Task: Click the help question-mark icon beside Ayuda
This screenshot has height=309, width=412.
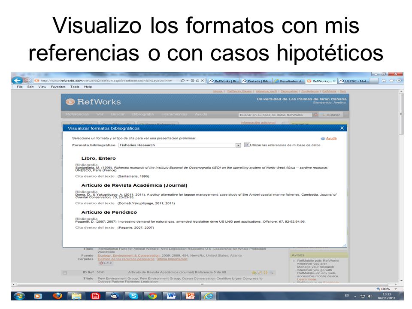Action: click(x=323, y=139)
